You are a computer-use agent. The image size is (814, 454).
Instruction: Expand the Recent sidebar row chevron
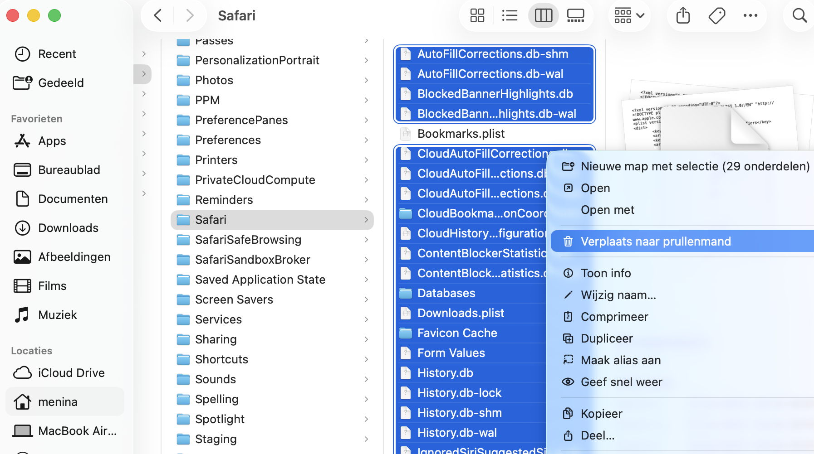tap(144, 54)
